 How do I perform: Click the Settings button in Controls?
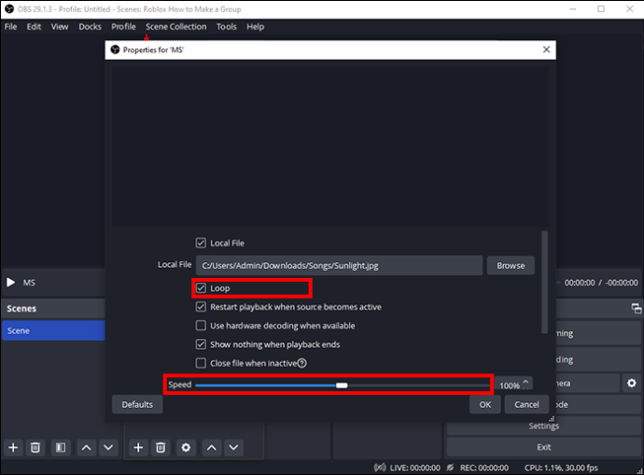pyautogui.click(x=544, y=426)
